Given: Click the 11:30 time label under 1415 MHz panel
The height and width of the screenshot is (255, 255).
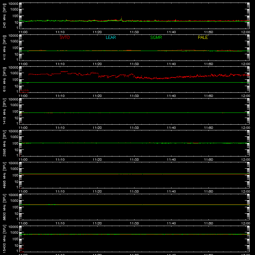Looking at the screenshot, I should click(134, 128).
